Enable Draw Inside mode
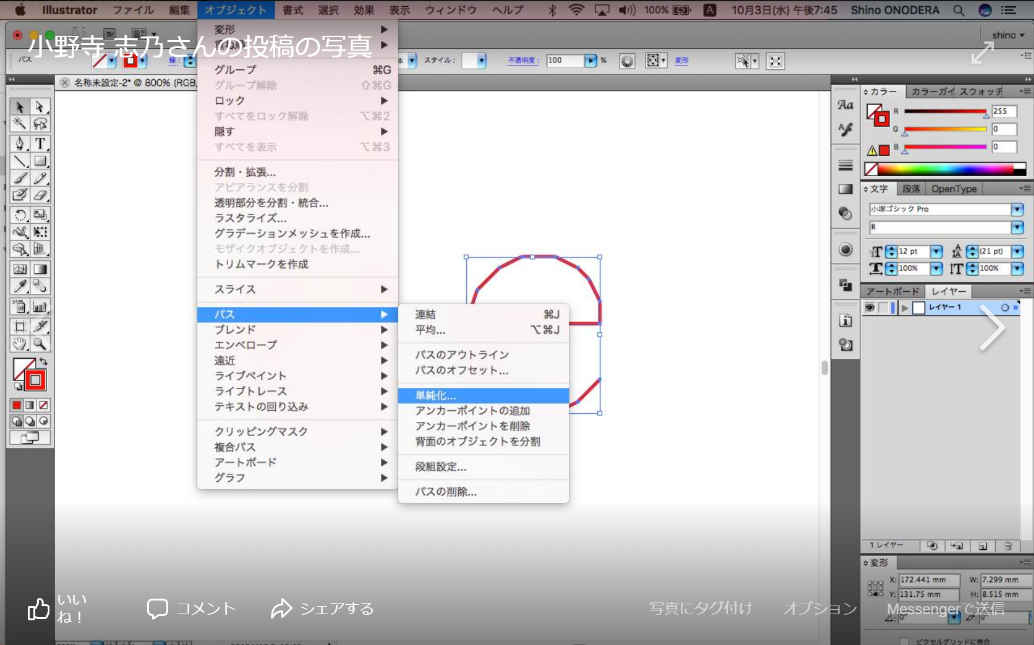Image resolution: width=1034 pixels, height=645 pixels. pos(43,421)
